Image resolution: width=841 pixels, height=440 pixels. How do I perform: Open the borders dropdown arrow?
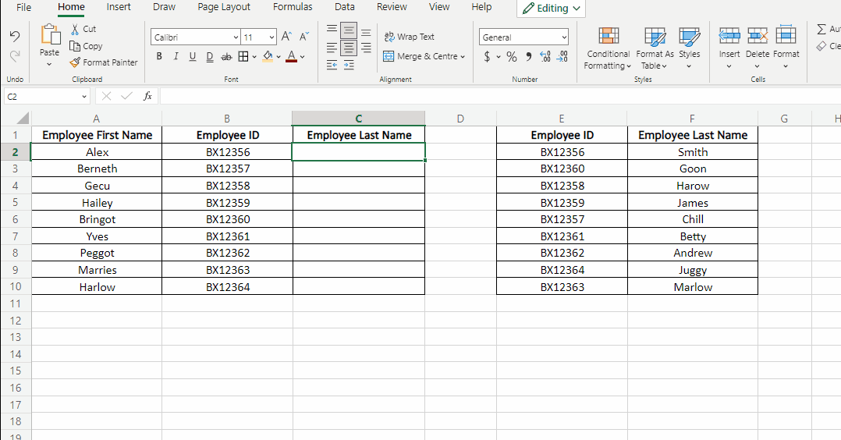point(254,56)
